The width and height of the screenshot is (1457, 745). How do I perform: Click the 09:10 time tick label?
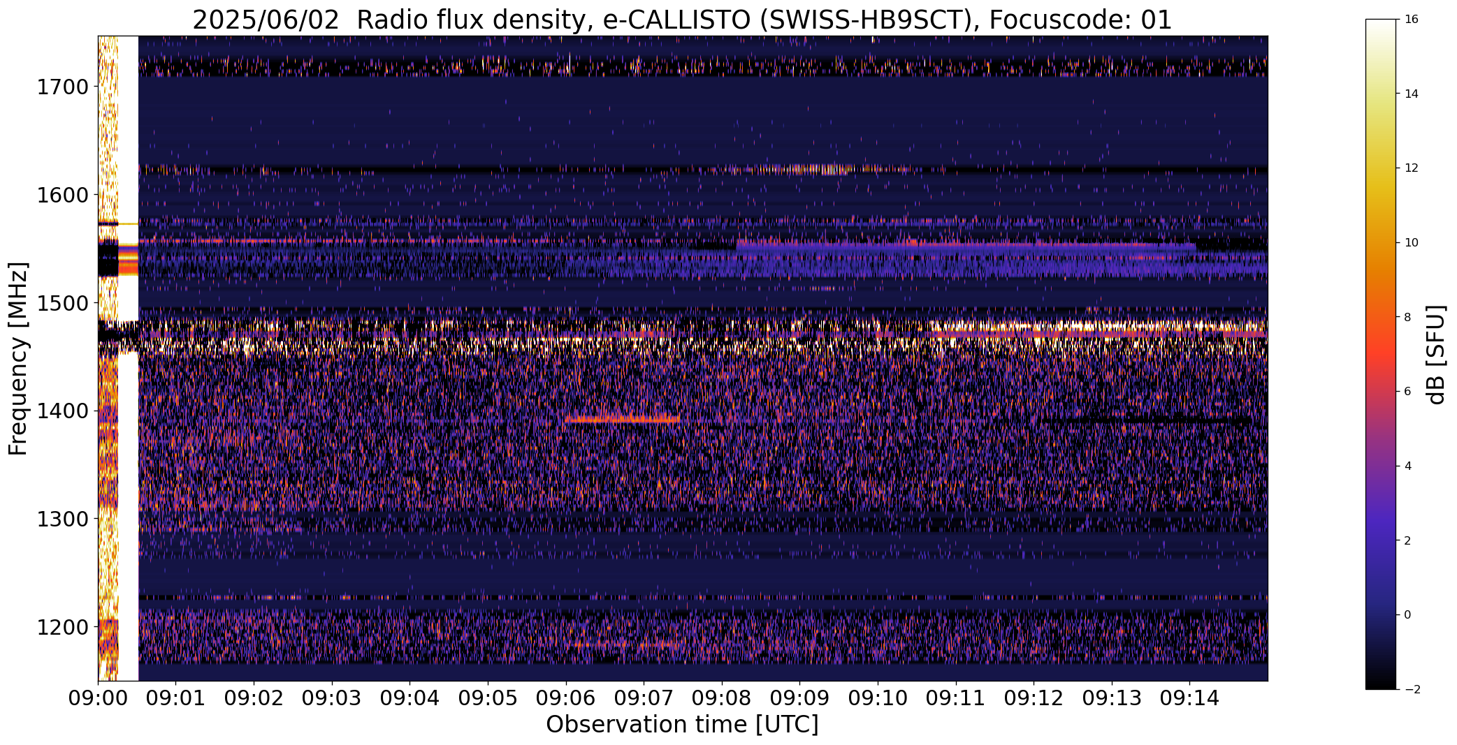click(878, 698)
